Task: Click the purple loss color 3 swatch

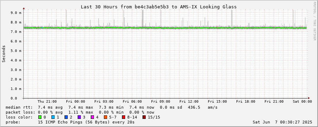Action: tap(79, 117)
